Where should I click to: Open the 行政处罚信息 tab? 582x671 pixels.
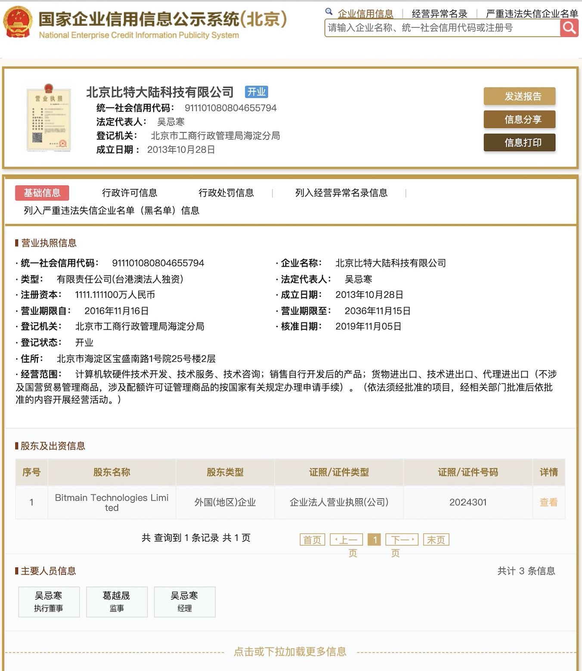(226, 193)
